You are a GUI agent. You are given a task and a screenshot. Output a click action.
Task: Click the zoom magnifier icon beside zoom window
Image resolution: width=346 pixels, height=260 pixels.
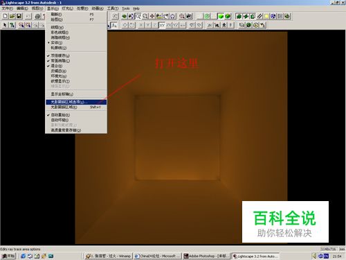click(x=145, y=16)
